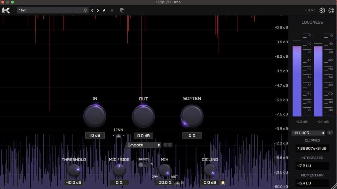Click the delta icon beside Mix
The image size is (337, 189).
click(x=182, y=183)
